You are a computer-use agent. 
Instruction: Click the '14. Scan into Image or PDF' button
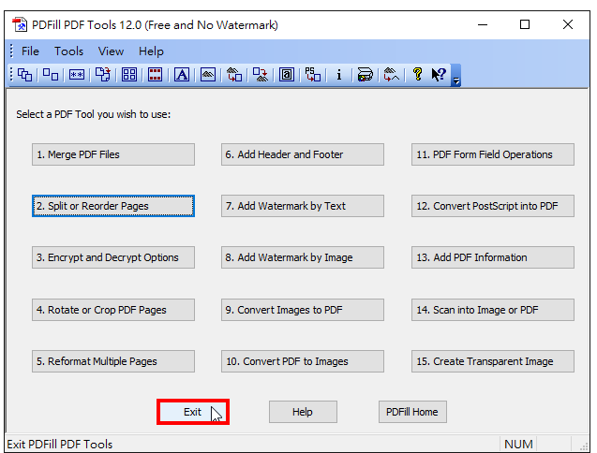tap(493, 310)
